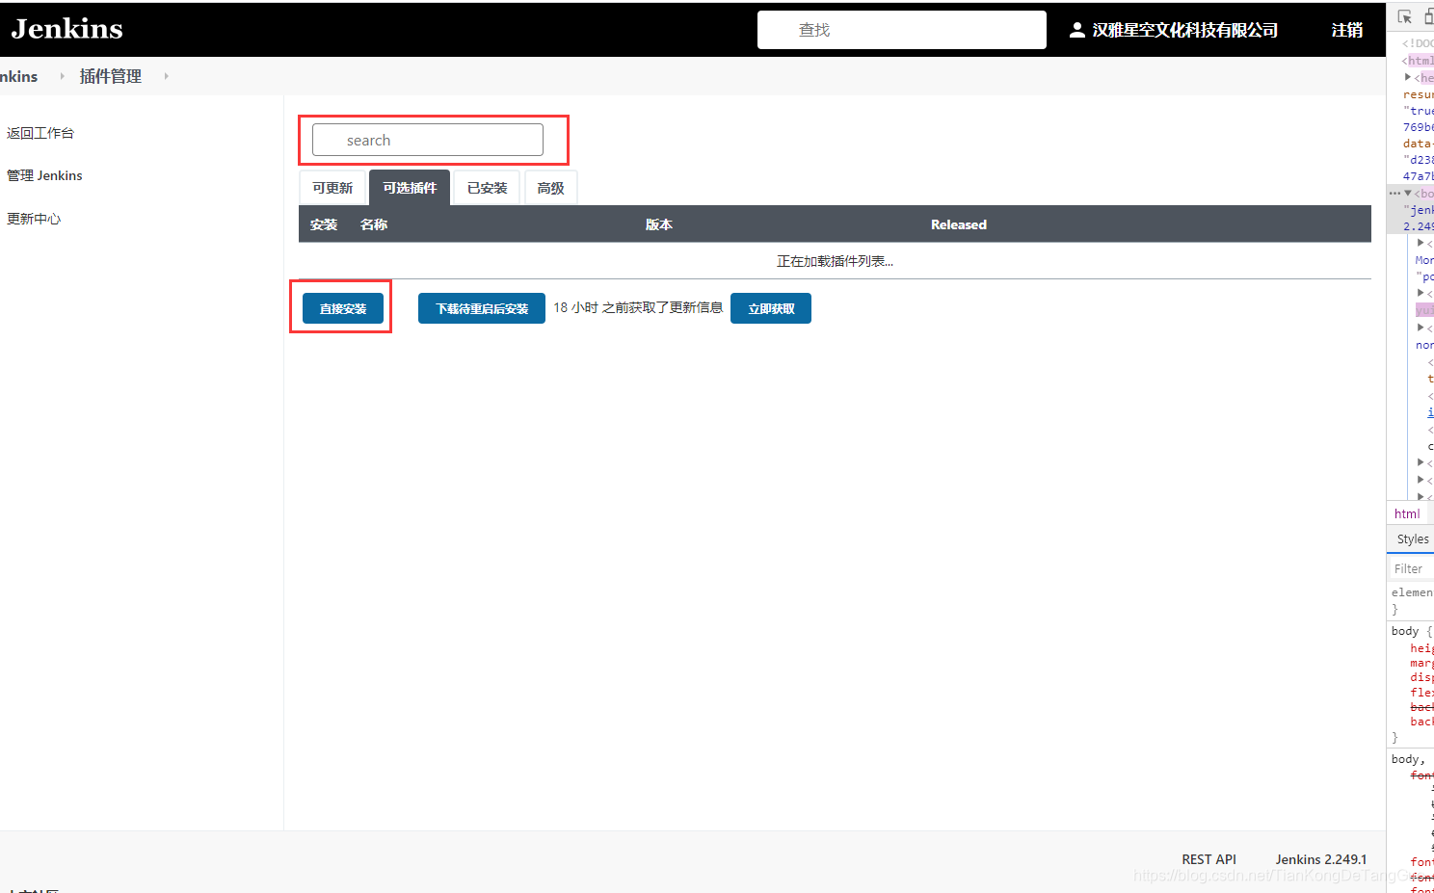Image resolution: width=1434 pixels, height=893 pixels.
Task: Click the Jenkins logo in header
Action: click(66, 29)
